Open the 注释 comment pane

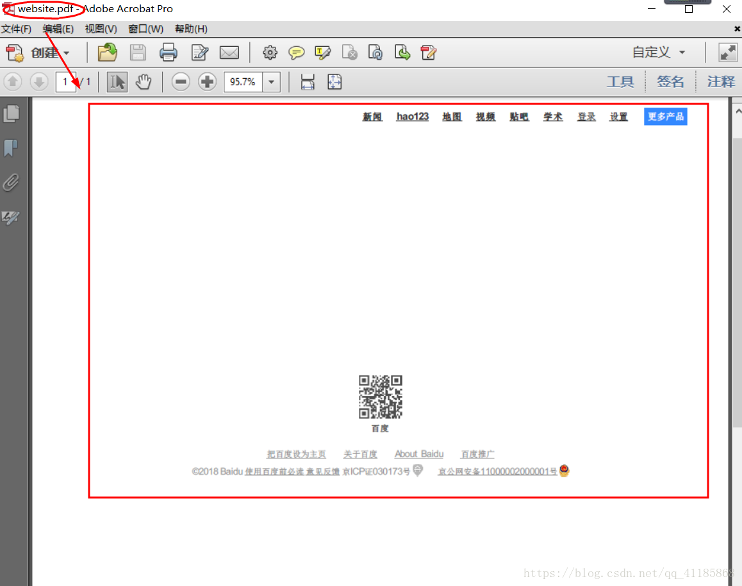[x=721, y=82]
